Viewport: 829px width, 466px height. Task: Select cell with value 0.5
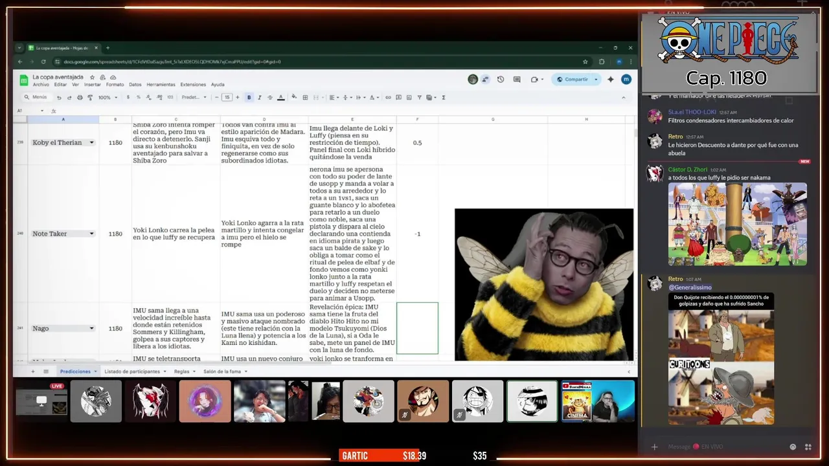point(417,142)
